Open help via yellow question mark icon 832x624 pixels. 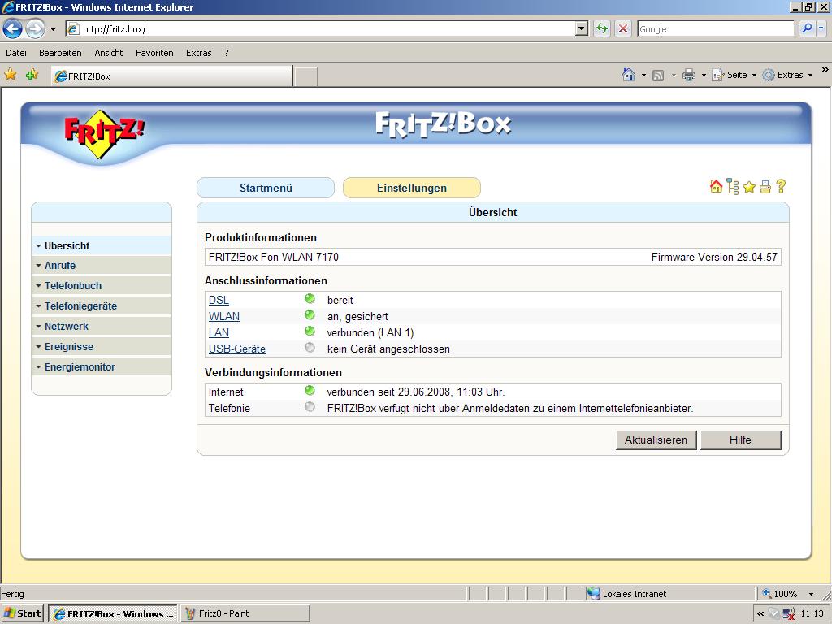click(781, 187)
